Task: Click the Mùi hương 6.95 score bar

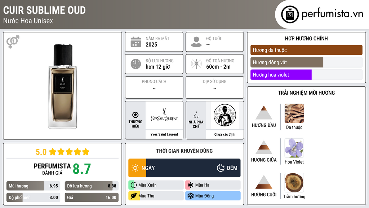Action: coord(34,186)
